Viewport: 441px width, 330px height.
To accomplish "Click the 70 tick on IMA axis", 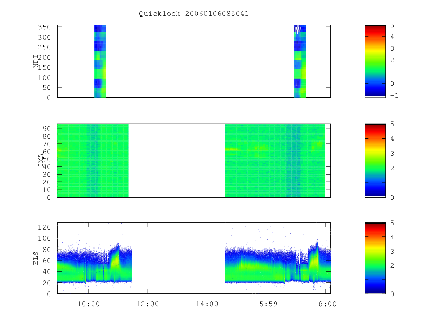I will coord(46,144).
